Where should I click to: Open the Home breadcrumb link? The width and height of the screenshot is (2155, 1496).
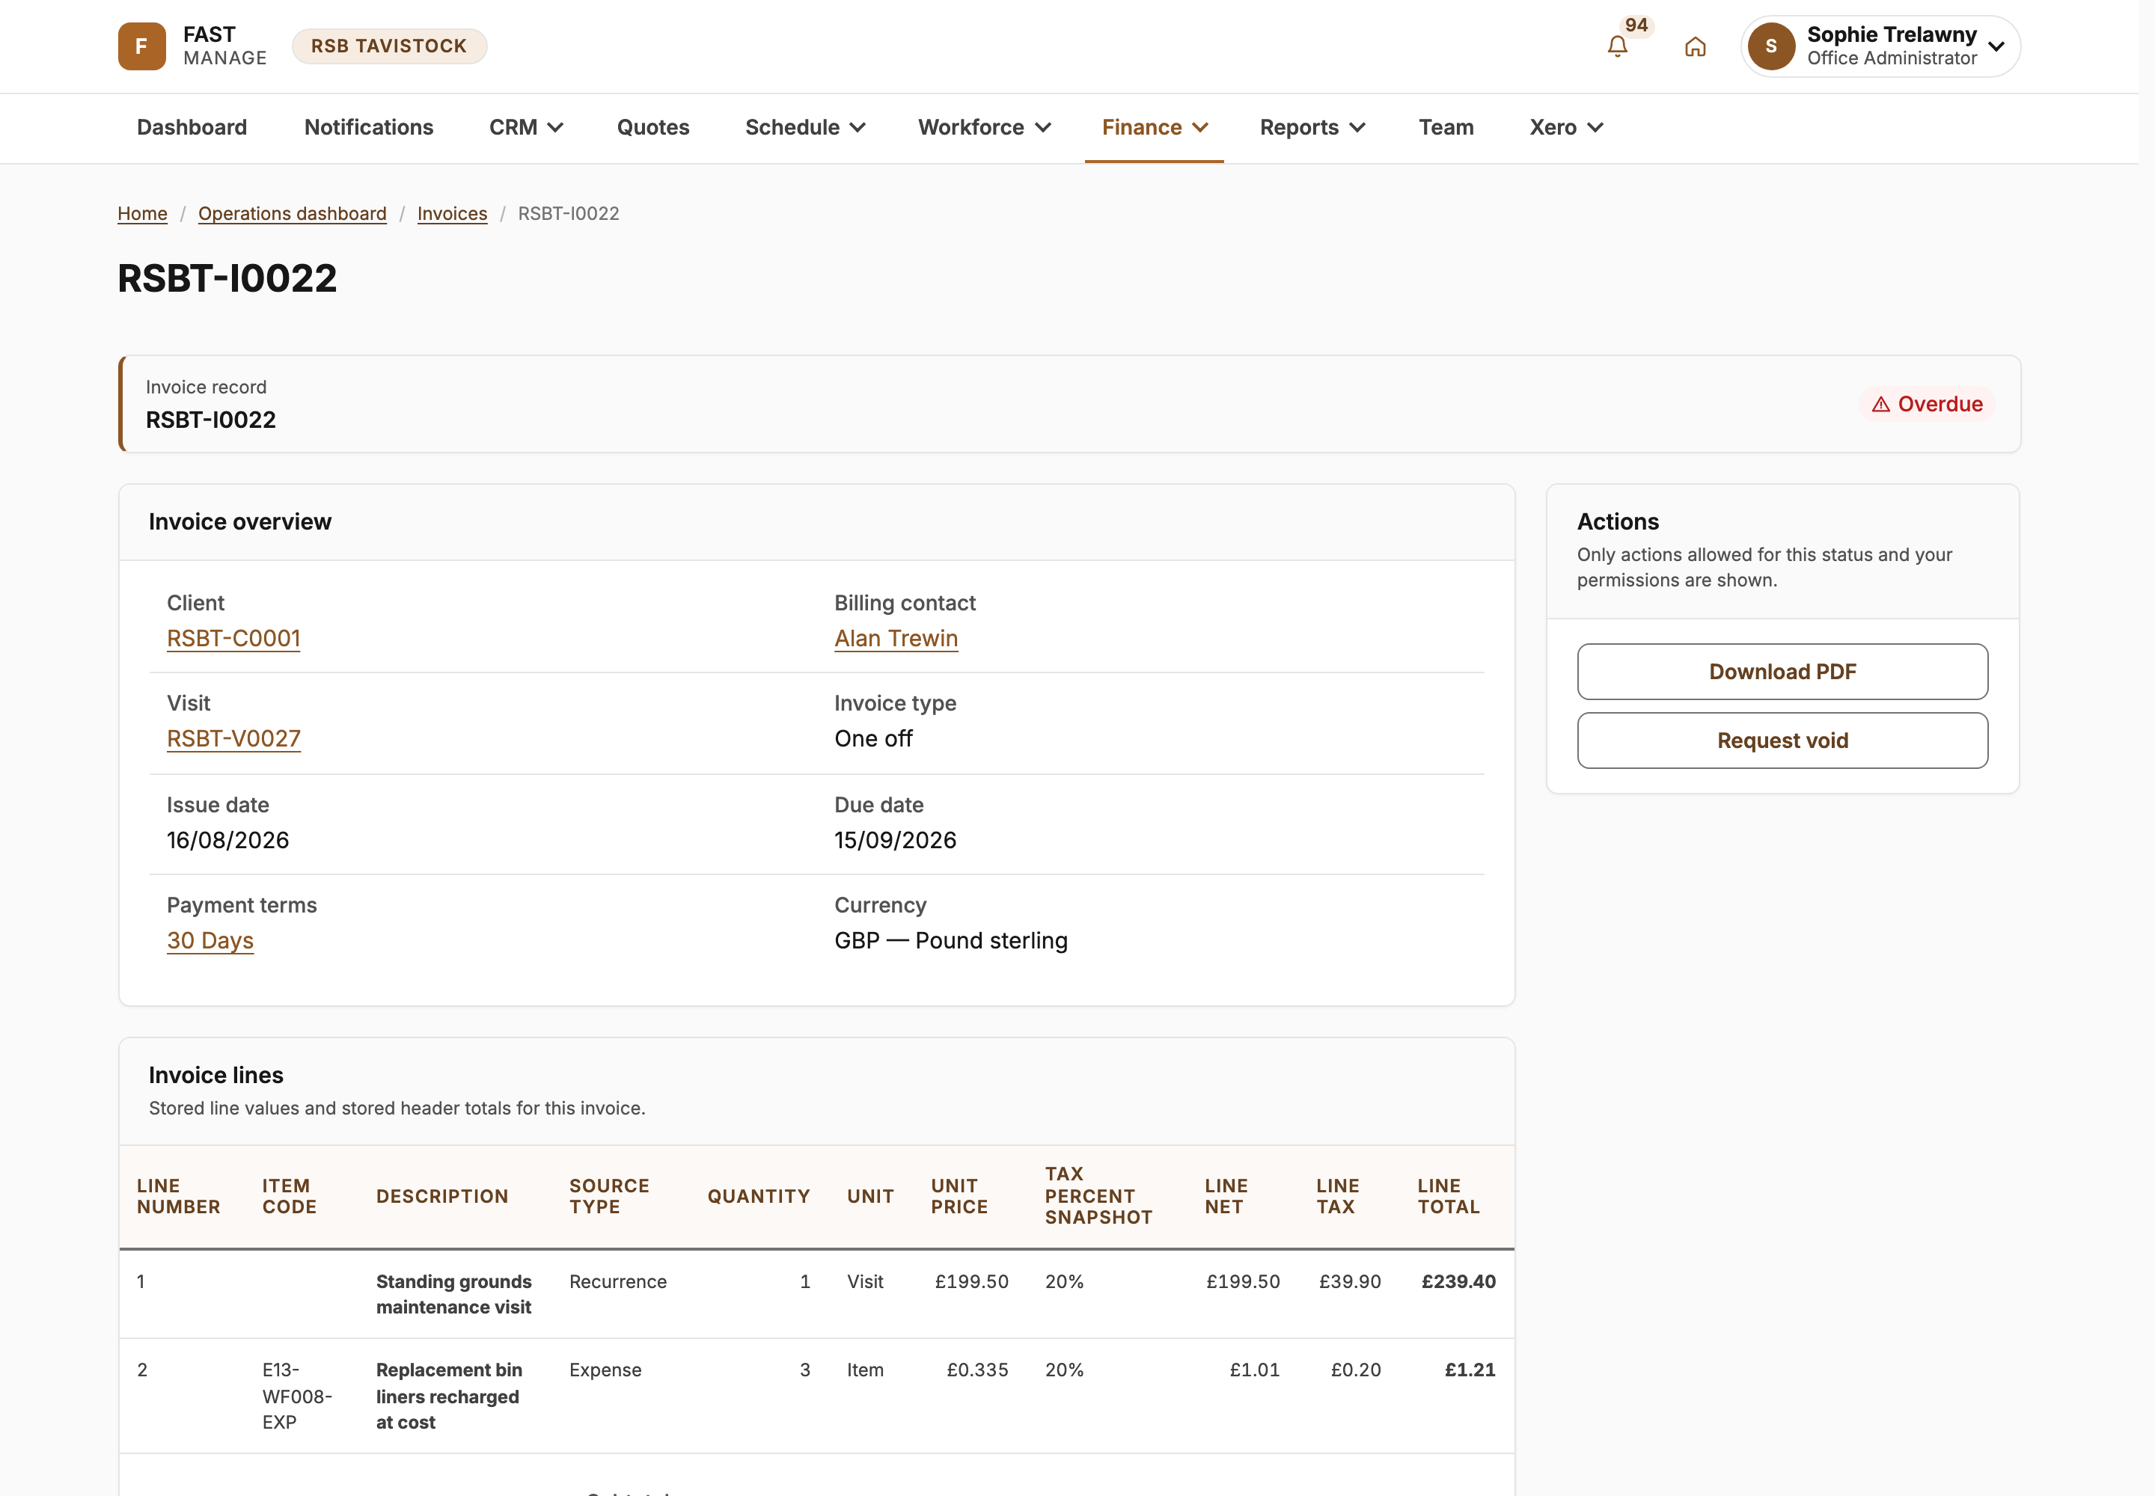(142, 214)
